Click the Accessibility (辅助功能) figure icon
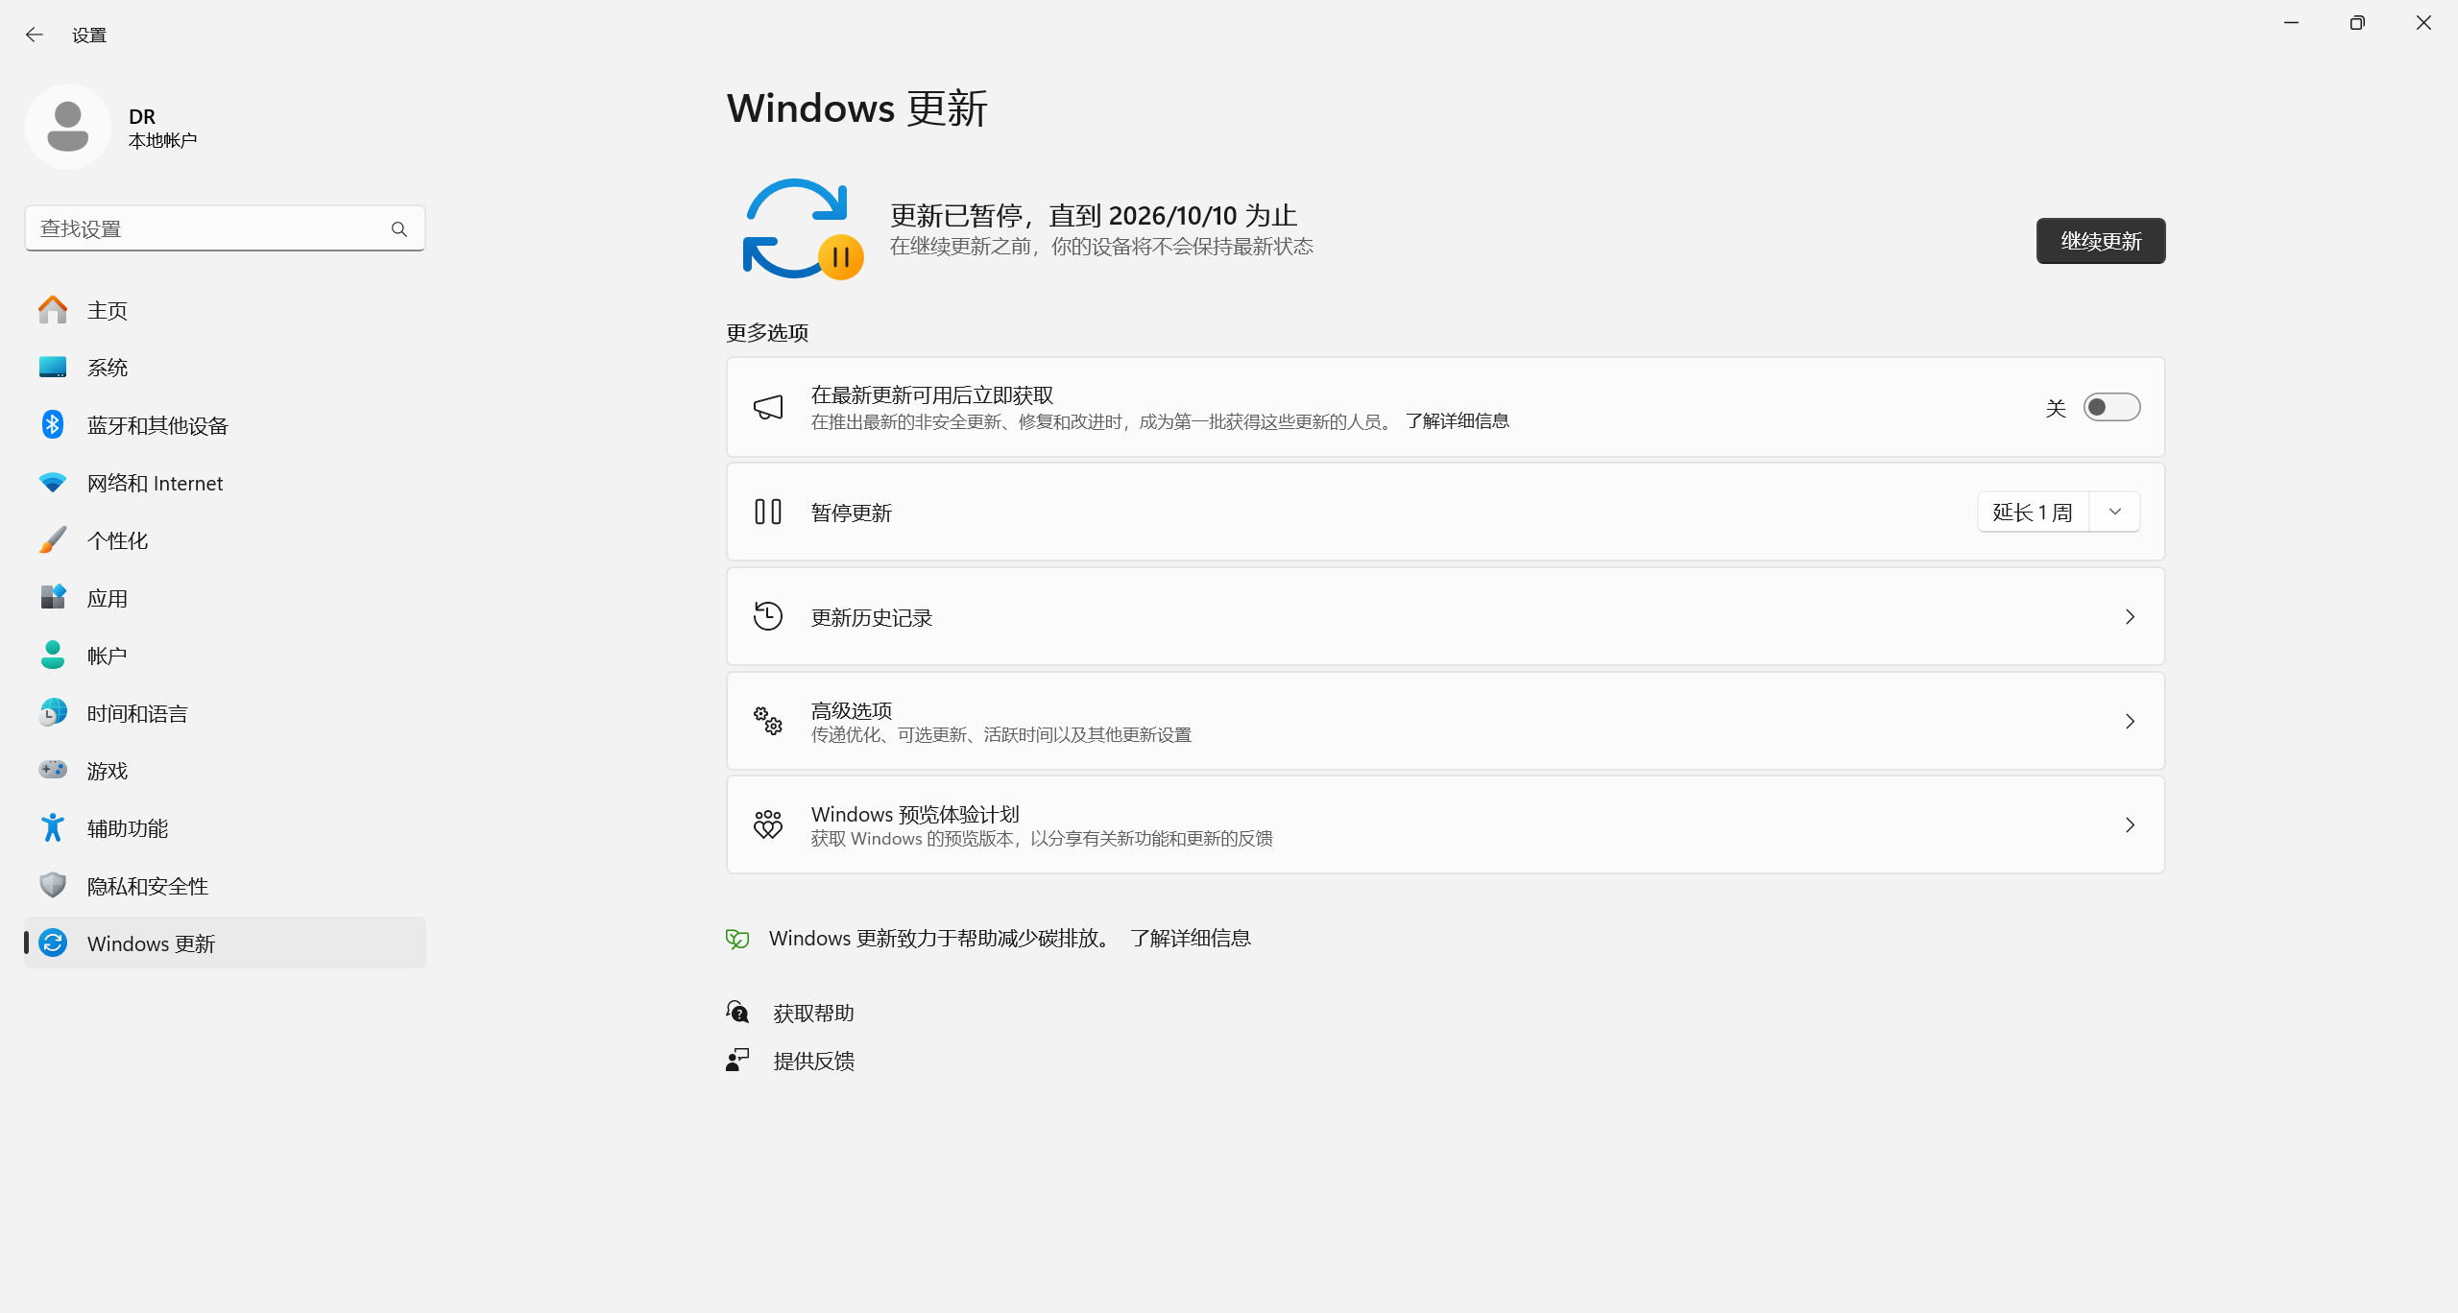The image size is (2458, 1313). point(53,827)
